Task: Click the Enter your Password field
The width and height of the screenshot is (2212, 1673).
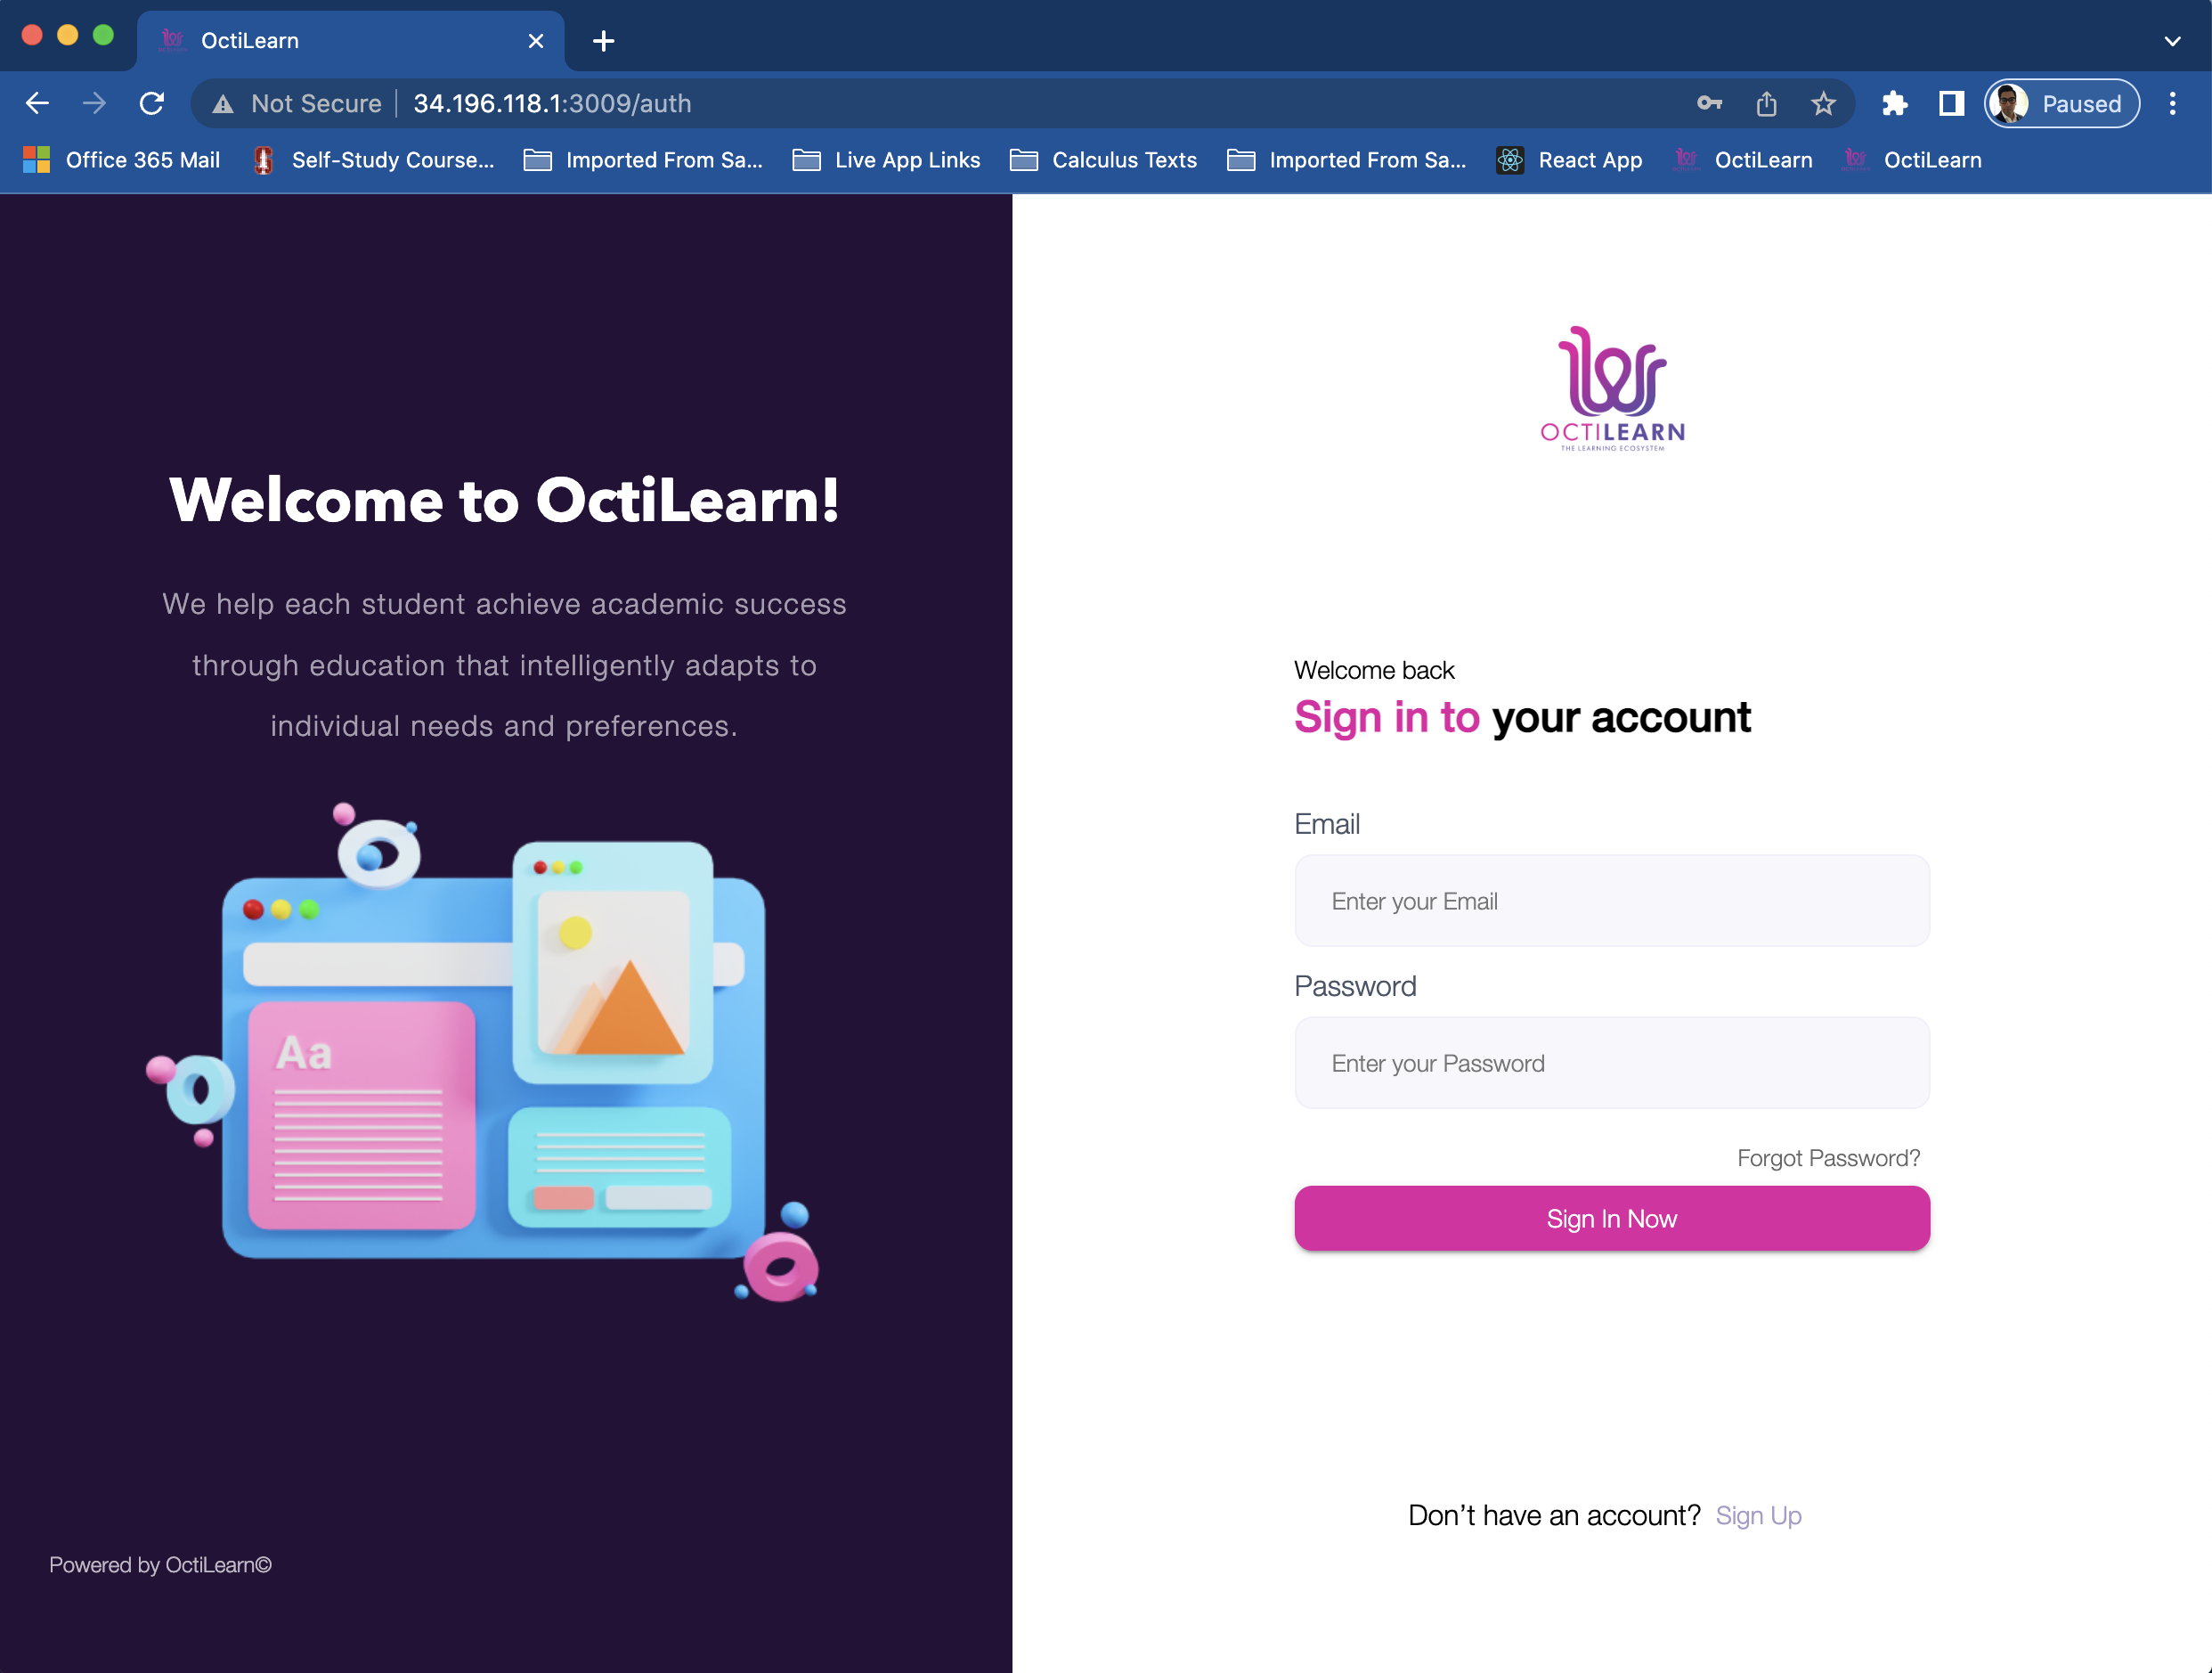Action: click(1611, 1063)
